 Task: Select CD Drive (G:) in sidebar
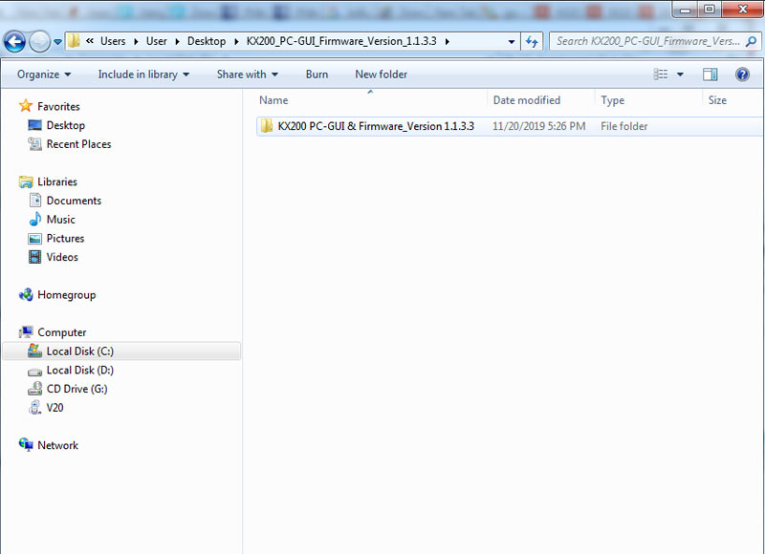[76, 389]
